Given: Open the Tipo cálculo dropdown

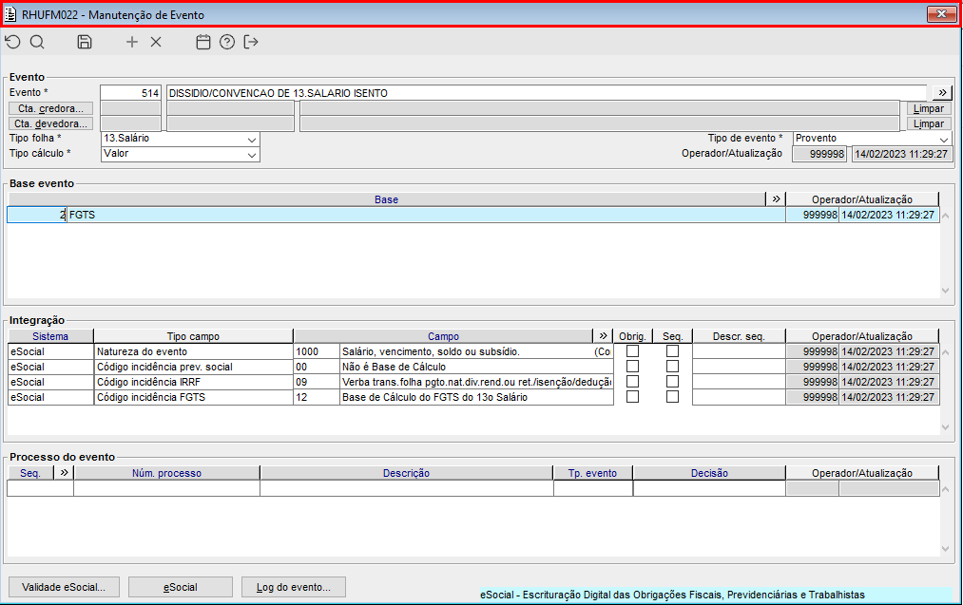Looking at the screenshot, I should click(251, 155).
